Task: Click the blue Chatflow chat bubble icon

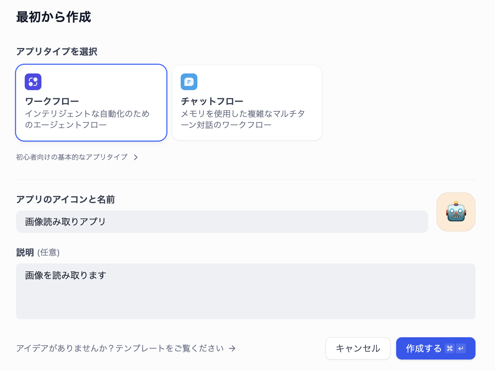Action: [189, 82]
